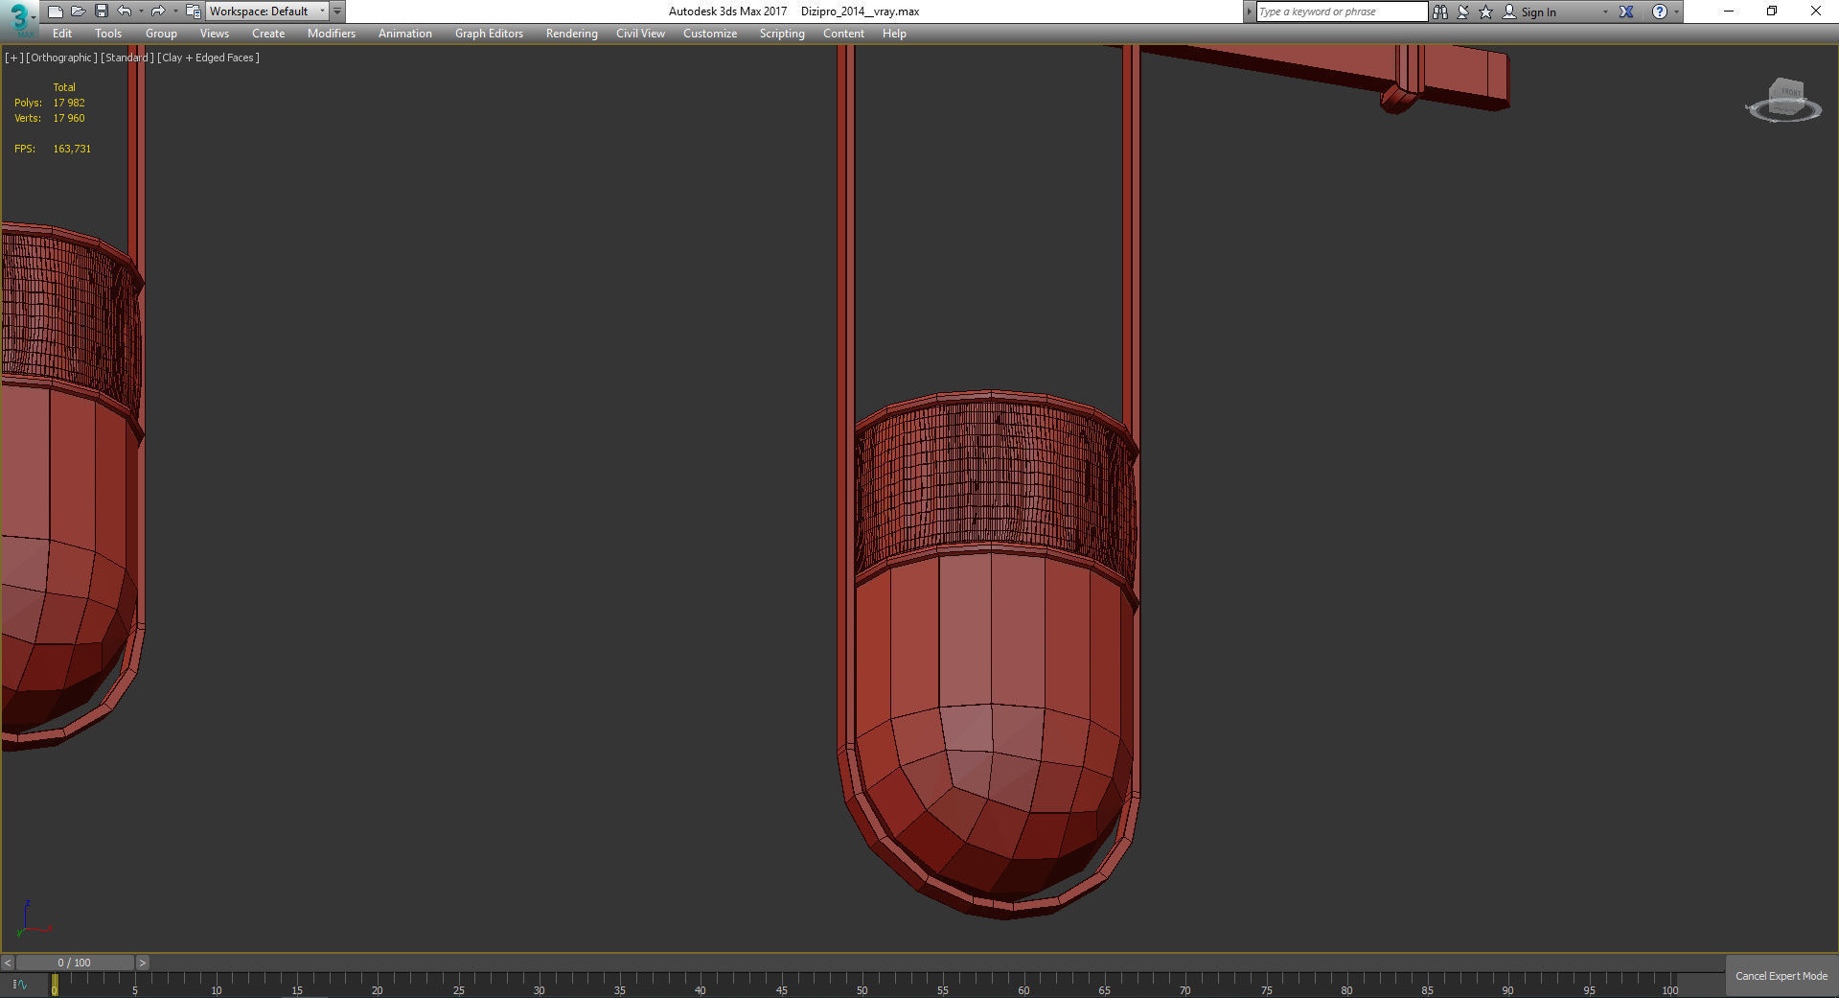Expand the Sign In dropdown arrow
Screen dimensions: 1839x998
[1605, 12]
